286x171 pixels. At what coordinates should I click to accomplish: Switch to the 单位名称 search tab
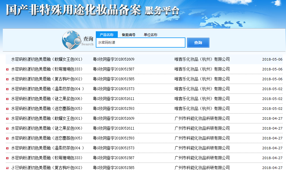pyautogui.click(x=150, y=35)
